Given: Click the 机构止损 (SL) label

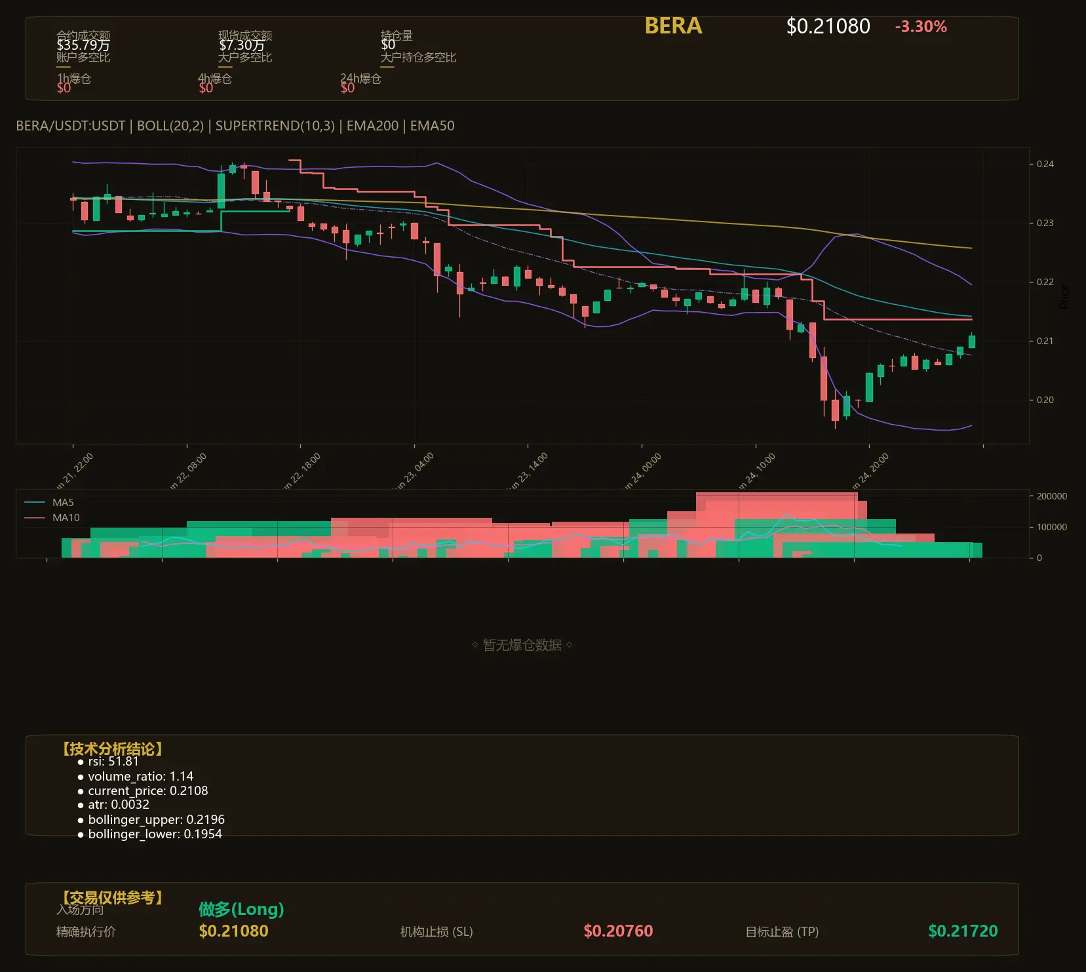Looking at the screenshot, I should [x=436, y=932].
